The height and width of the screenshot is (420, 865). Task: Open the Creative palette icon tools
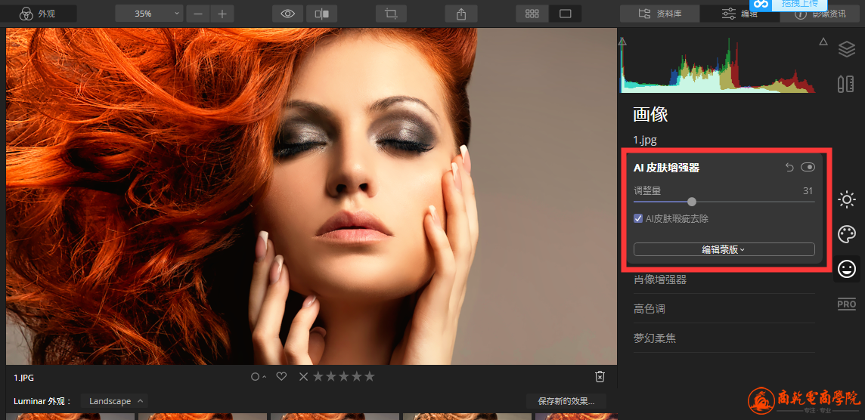pyautogui.click(x=846, y=234)
